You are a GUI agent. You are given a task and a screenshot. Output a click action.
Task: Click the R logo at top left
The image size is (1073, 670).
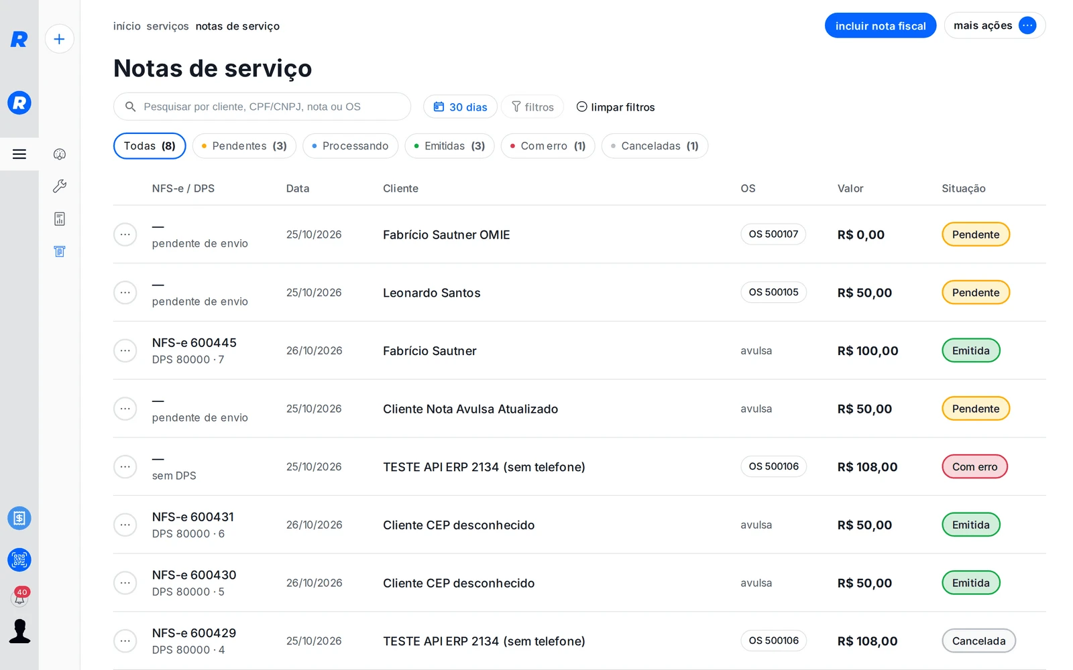pos(19,39)
